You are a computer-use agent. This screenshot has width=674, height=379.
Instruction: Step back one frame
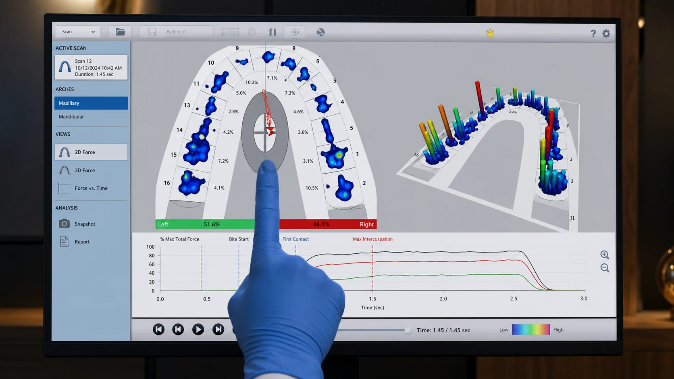[178, 329]
